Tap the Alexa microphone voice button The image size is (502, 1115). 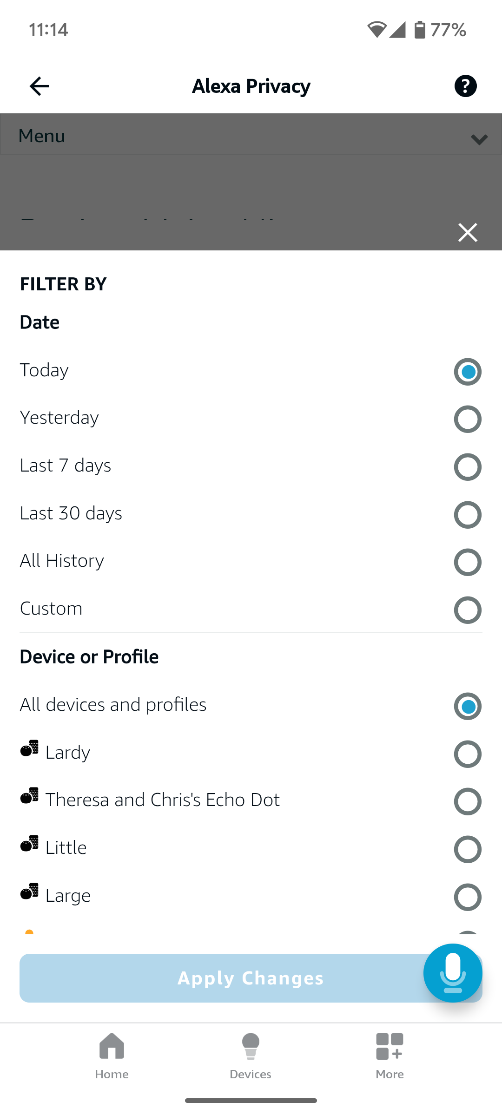pos(453,973)
